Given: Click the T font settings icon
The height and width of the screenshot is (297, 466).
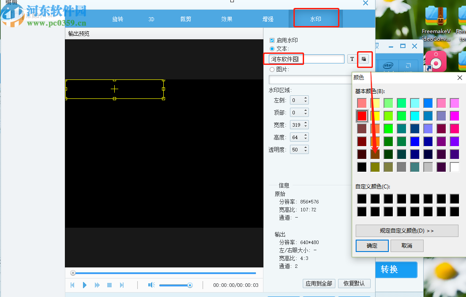Looking at the screenshot, I should point(352,59).
